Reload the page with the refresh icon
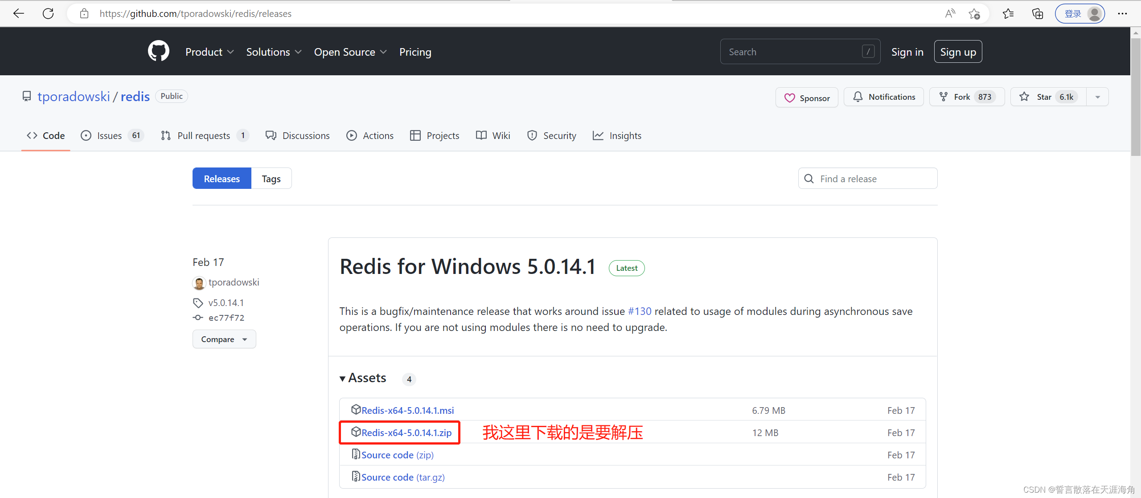 (x=48, y=13)
